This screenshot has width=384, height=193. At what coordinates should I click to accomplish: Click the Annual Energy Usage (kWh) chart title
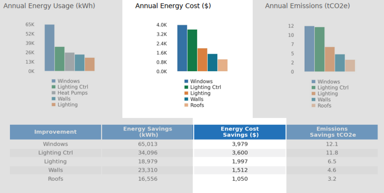pyautogui.click(x=49, y=6)
